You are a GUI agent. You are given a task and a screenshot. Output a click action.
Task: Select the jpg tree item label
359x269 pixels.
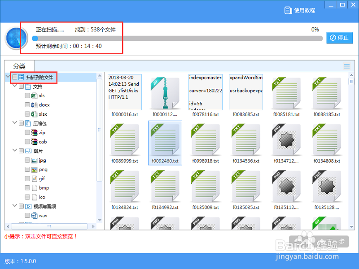42,160
